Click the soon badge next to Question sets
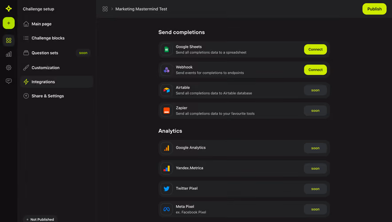 click(83, 53)
